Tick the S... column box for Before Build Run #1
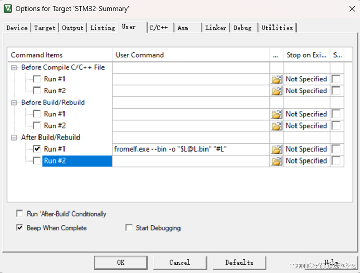Viewport: 360px width, 273px height. pos(336,114)
